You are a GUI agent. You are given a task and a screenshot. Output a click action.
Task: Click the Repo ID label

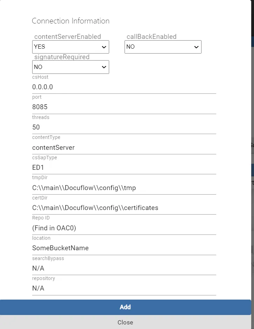click(x=41, y=218)
